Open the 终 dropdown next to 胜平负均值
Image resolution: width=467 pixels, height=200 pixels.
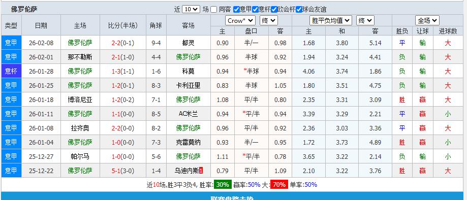pyautogui.click(x=365, y=20)
